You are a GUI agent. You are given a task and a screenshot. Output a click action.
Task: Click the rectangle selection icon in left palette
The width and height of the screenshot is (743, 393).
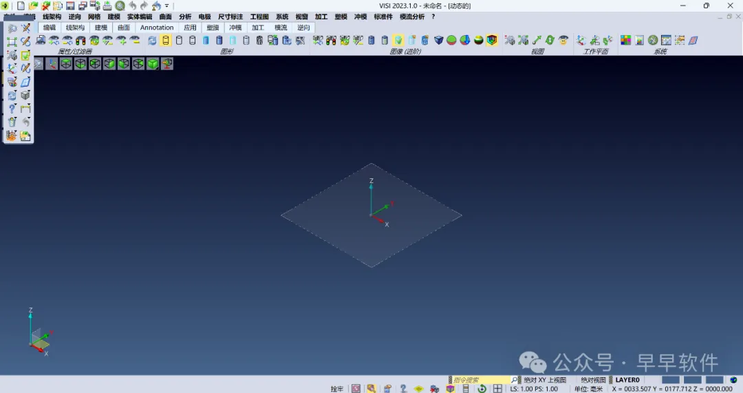(x=12, y=42)
